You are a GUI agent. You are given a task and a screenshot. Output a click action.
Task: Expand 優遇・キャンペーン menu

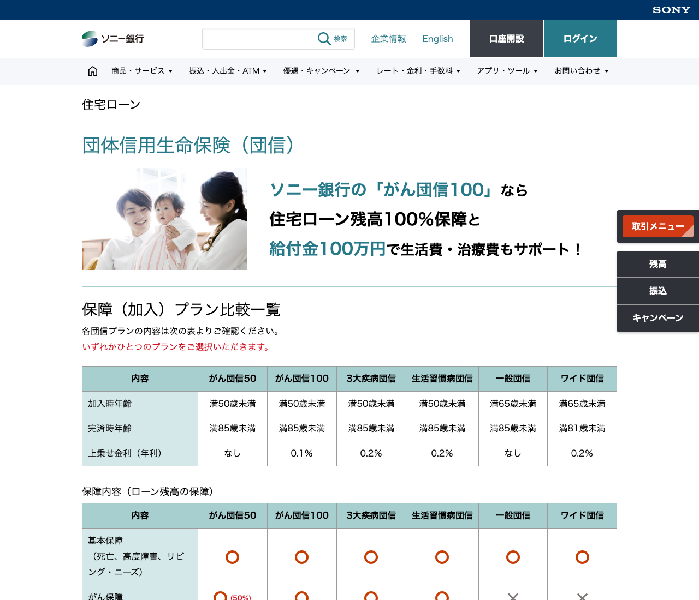tap(322, 71)
